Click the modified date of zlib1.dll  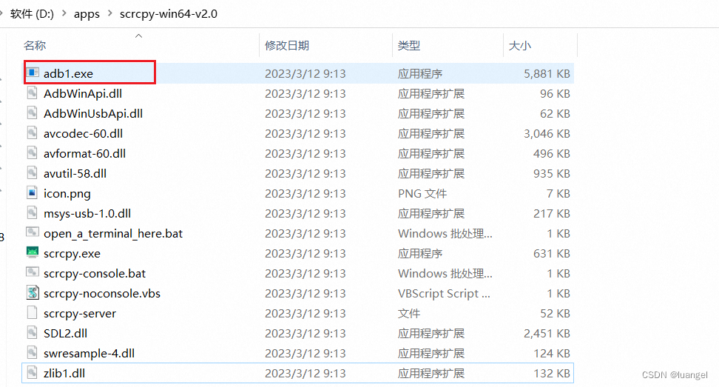coord(306,373)
